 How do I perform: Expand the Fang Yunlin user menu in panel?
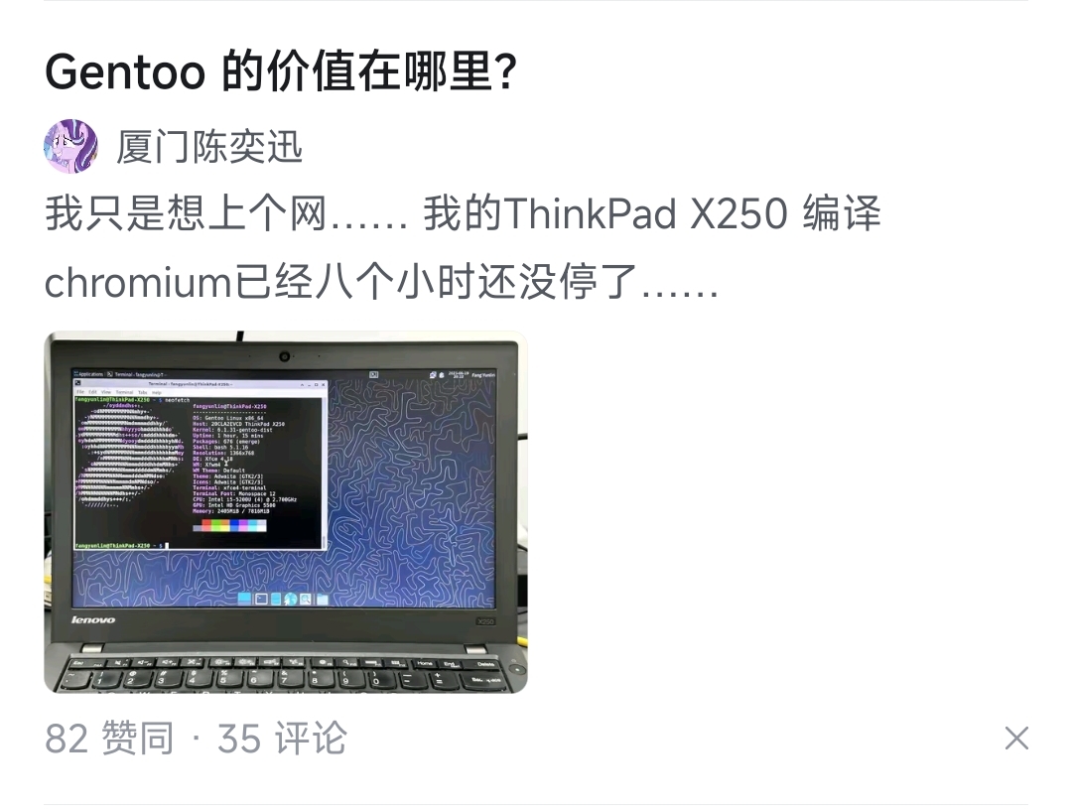(x=484, y=375)
